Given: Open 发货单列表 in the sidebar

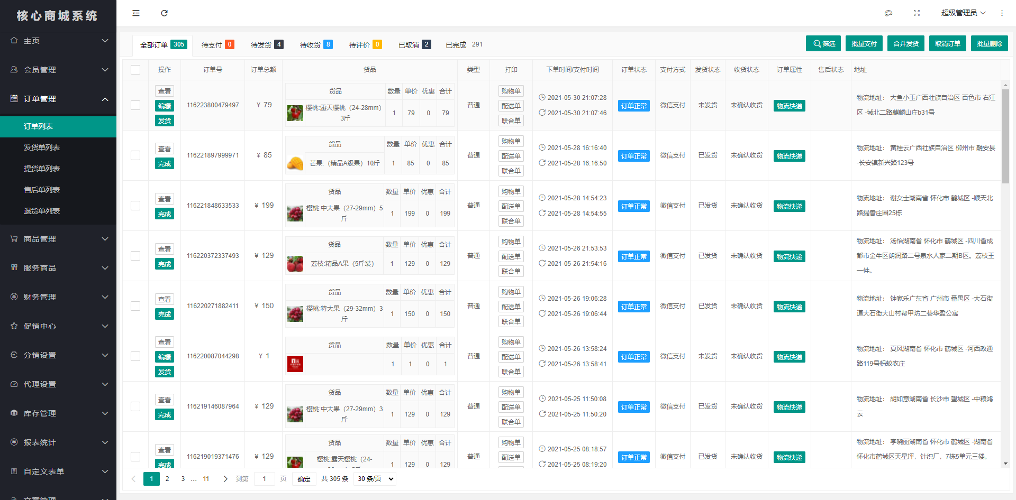Looking at the screenshot, I should pos(58,147).
